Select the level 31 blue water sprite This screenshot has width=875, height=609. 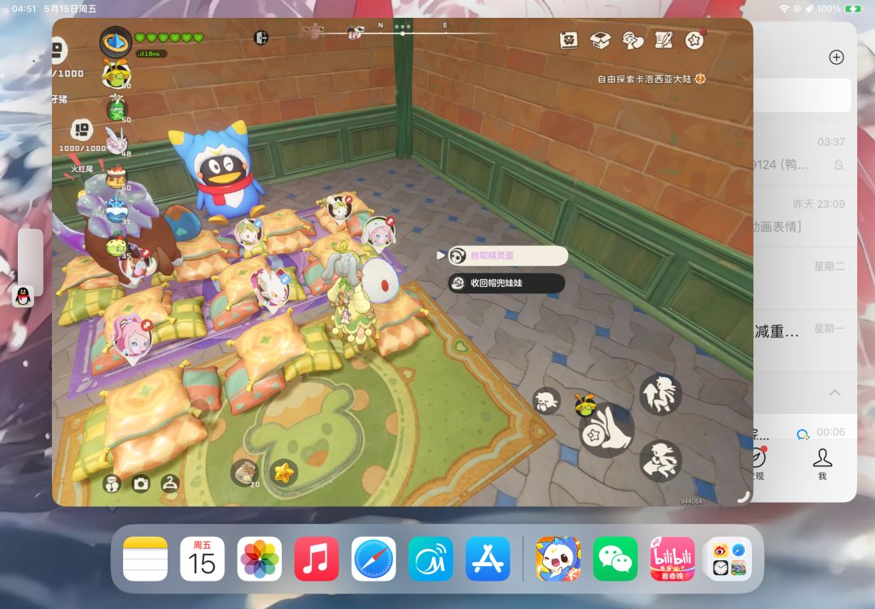click(x=117, y=211)
